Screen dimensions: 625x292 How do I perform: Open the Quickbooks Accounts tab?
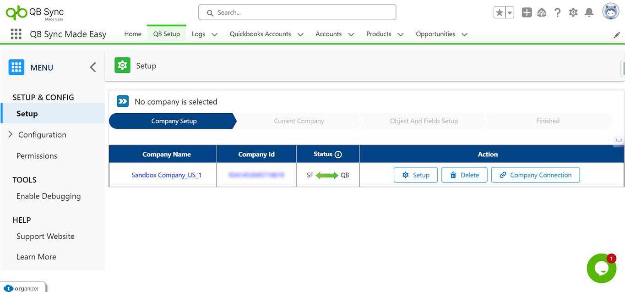(x=261, y=34)
